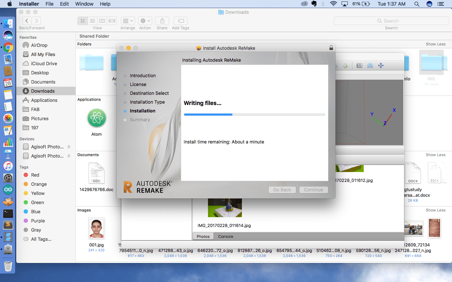Open the Window menu
This screenshot has width=452, height=282.
[x=84, y=4]
